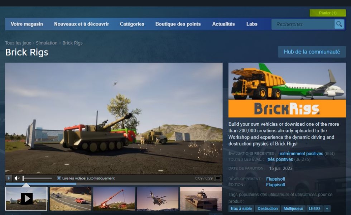
Task: Open the "Actualités" section
Action: click(223, 24)
